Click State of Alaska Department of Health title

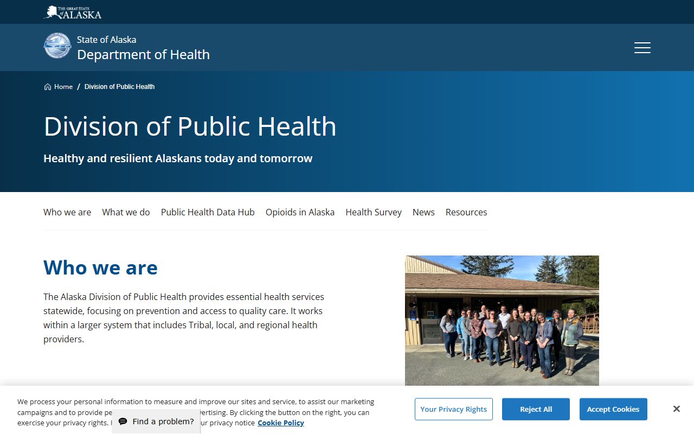[143, 47]
